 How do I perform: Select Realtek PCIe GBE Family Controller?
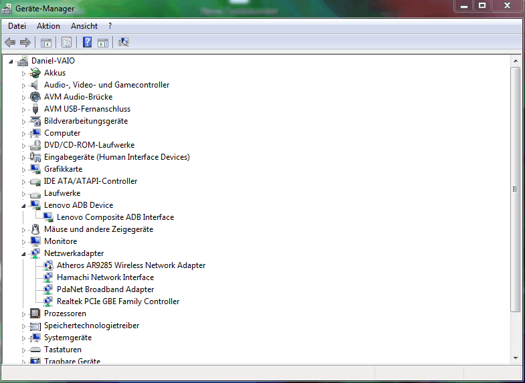pyautogui.click(x=118, y=301)
